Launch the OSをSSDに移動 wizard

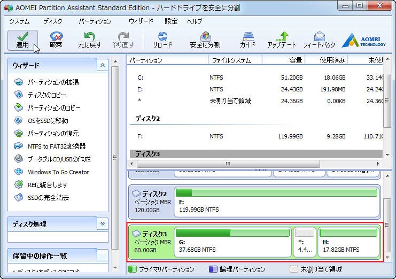pyautogui.click(x=42, y=121)
